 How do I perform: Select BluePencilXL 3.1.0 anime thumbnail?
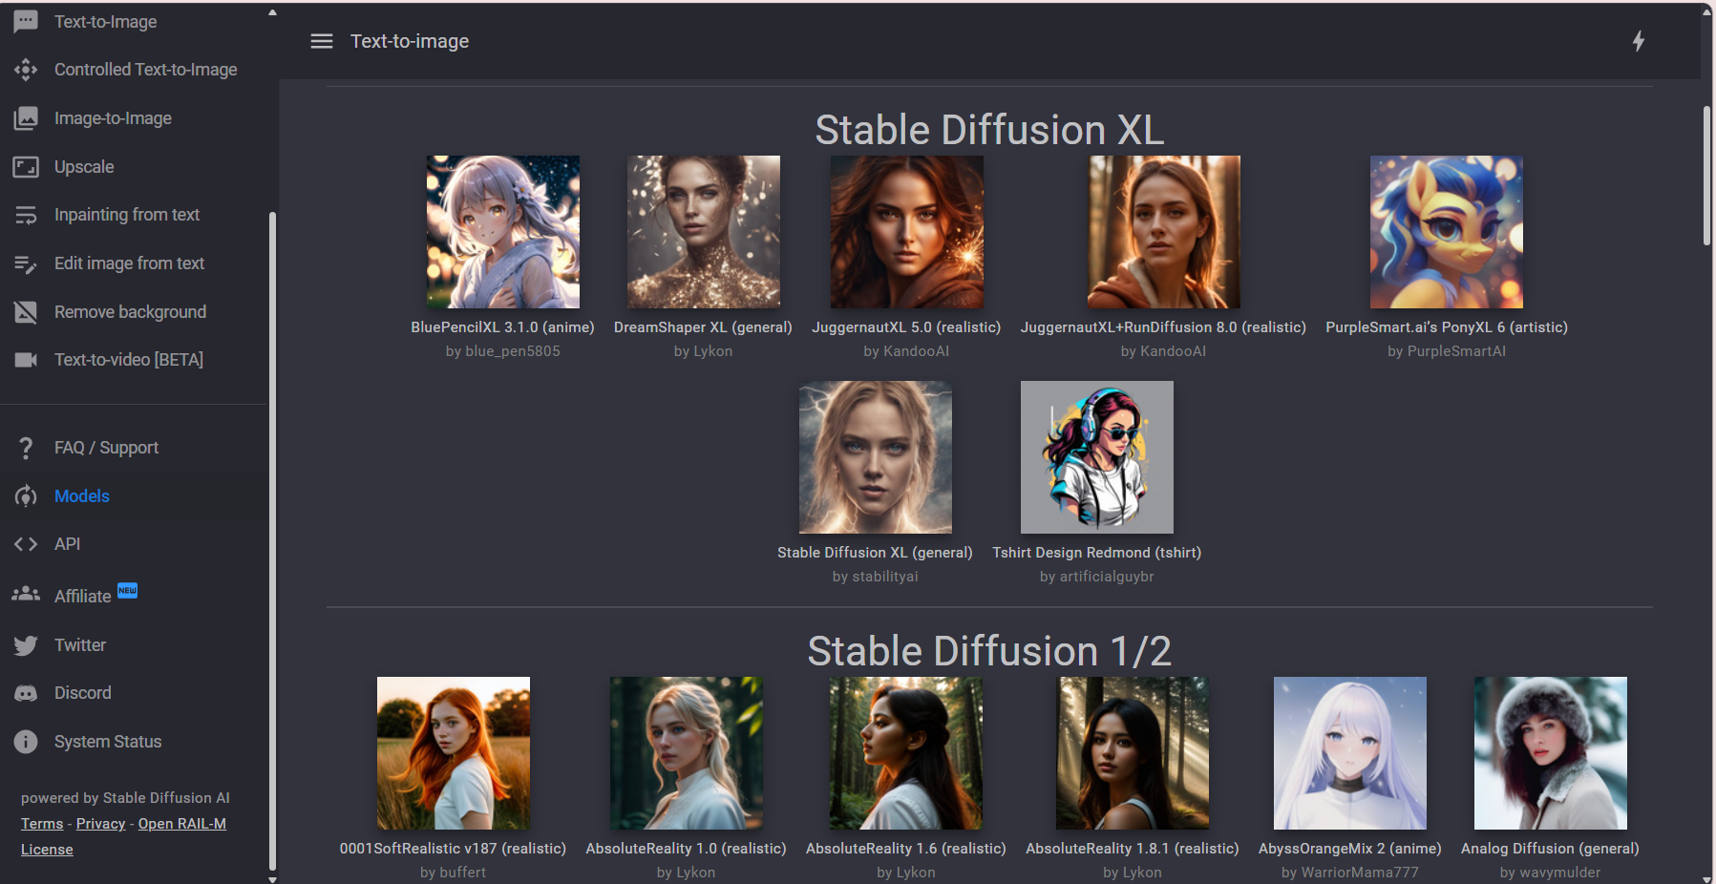click(503, 232)
